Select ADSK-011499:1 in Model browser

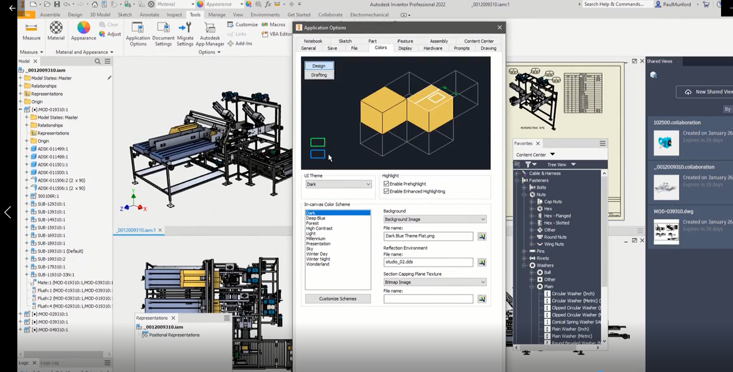point(53,149)
